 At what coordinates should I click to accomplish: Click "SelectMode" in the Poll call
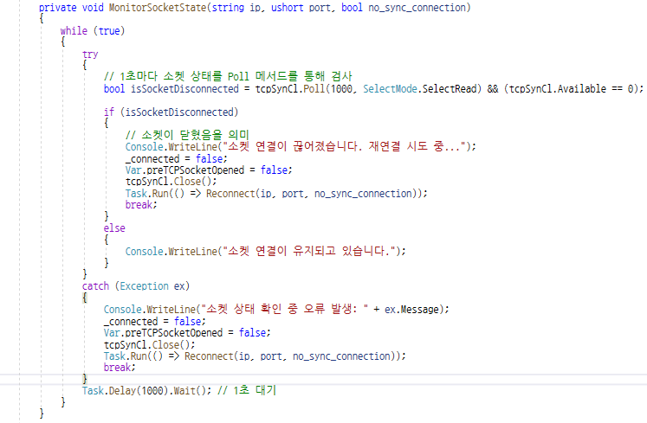390,88
